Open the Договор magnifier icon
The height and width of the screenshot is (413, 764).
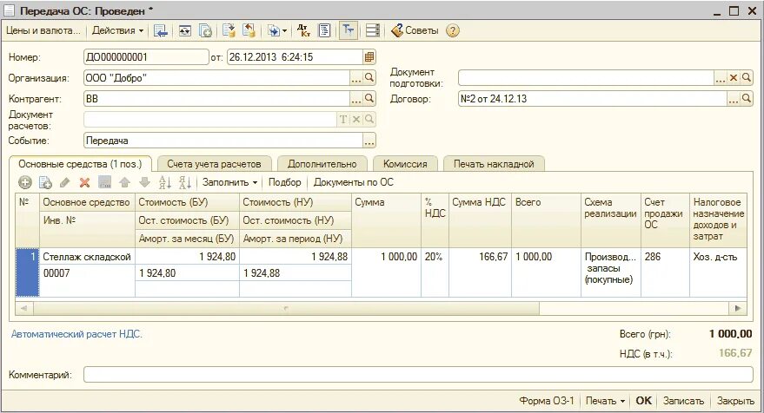(x=746, y=99)
